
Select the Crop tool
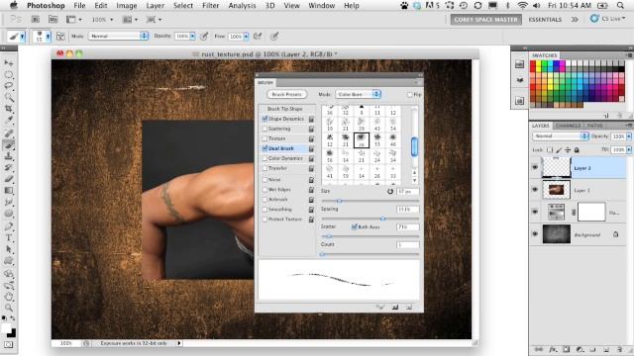[x=9, y=109]
